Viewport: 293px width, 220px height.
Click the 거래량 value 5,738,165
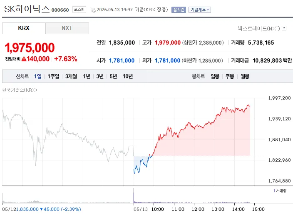(261, 42)
